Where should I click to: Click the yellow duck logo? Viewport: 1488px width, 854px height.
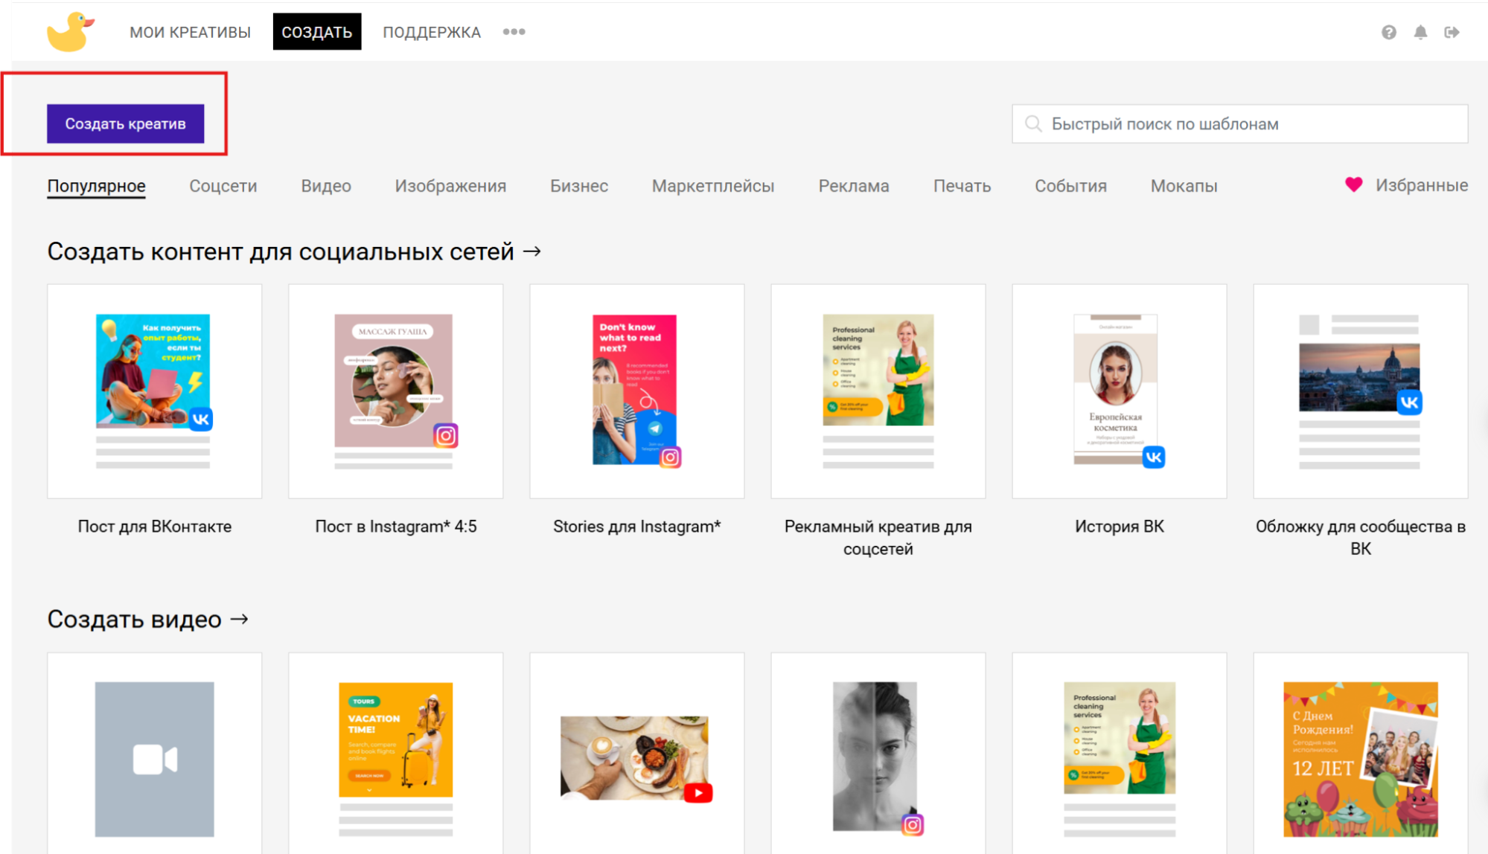pos(70,32)
